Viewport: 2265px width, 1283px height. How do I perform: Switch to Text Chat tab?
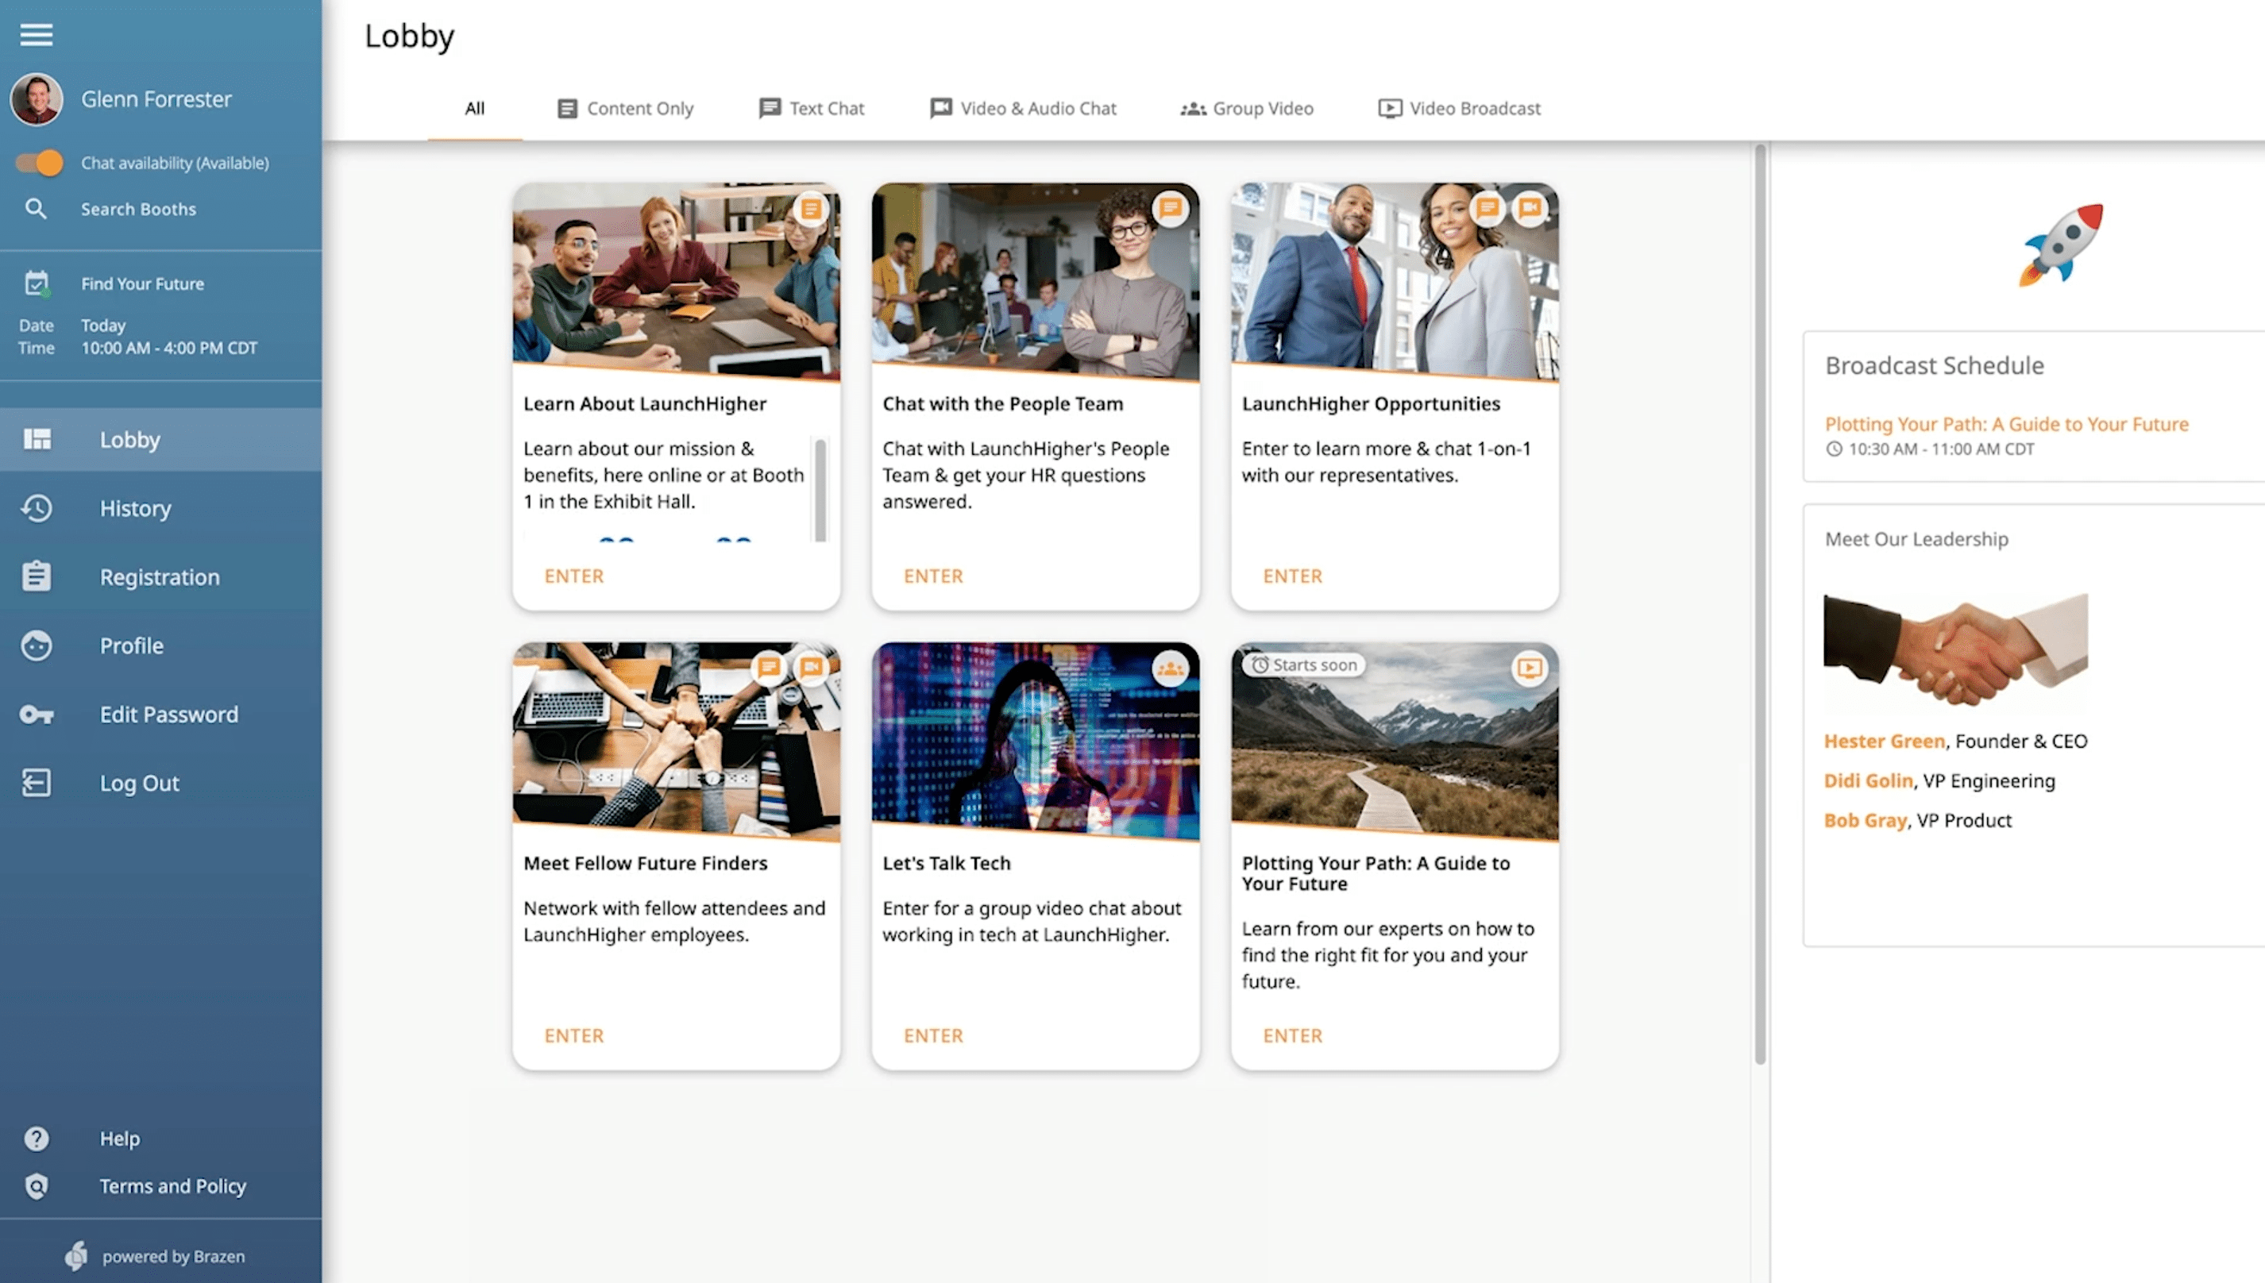811,109
